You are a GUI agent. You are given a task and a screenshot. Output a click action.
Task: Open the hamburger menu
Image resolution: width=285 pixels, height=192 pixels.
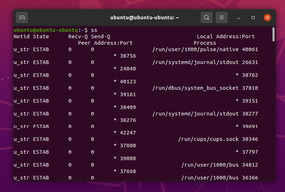(x=222, y=18)
